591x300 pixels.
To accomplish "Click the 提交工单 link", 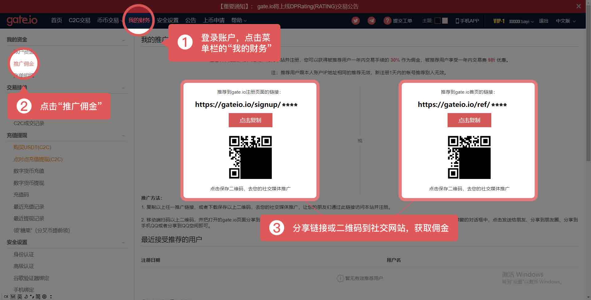I will tap(402, 21).
